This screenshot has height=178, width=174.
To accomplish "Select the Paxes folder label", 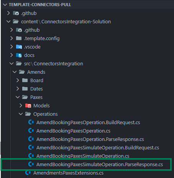I will [36, 97].
